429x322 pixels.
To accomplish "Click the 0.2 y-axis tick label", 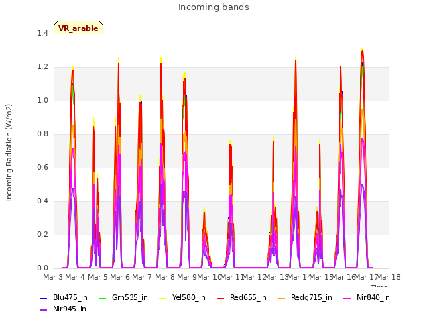I will point(42,235).
